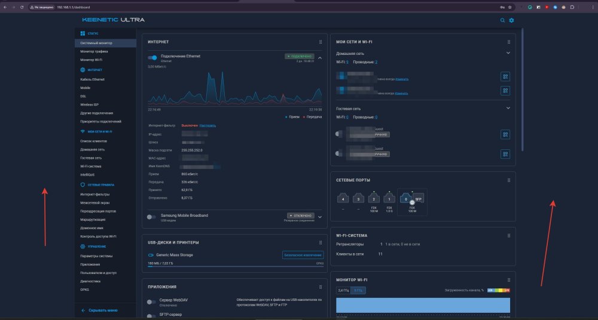Click the shield icon of СЕТЕВЫЕ ПРАВИЛА section
Image resolution: width=598 pixels, height=320 pixels.
(83, 184)
